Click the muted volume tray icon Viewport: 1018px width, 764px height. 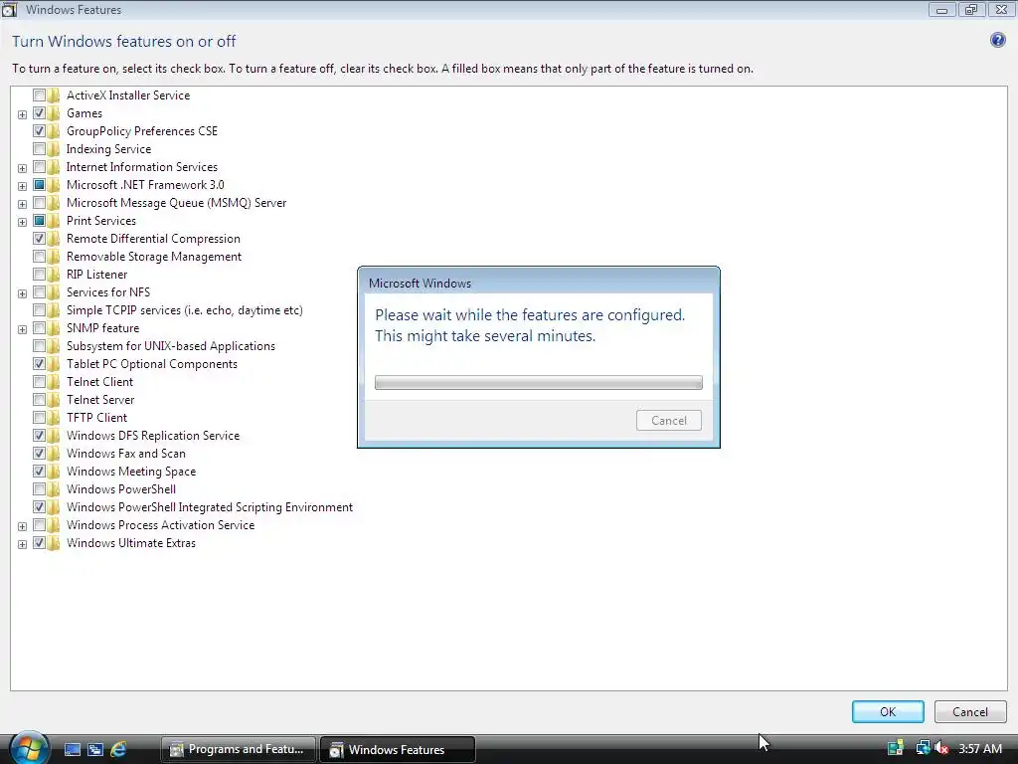942,748
